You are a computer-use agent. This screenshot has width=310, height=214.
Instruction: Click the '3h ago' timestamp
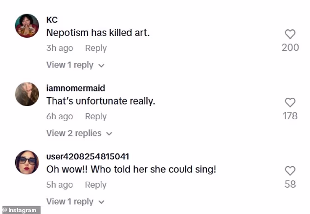pyautogui.click(x=60, y=48)
